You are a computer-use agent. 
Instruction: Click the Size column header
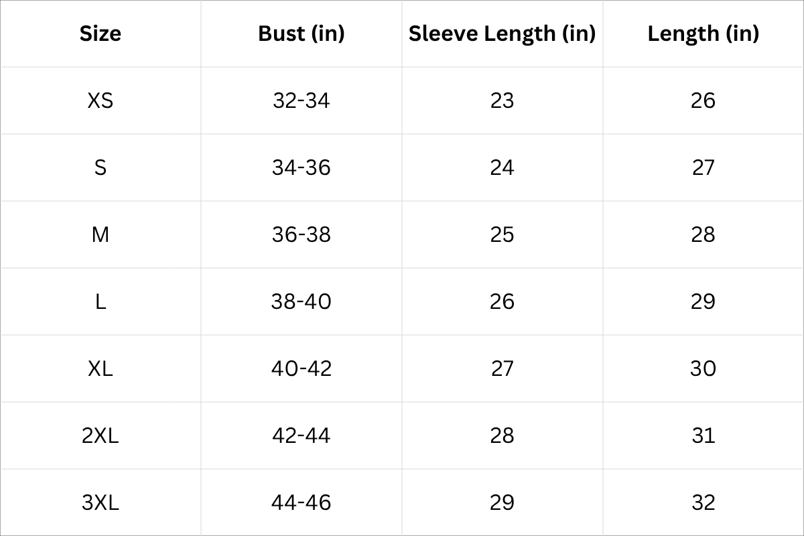click(100, 33)
